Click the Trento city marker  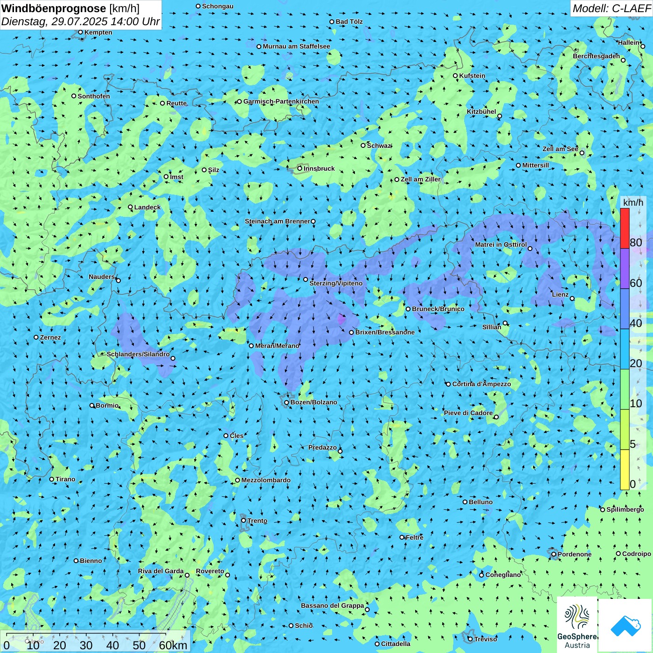[243, 521]
